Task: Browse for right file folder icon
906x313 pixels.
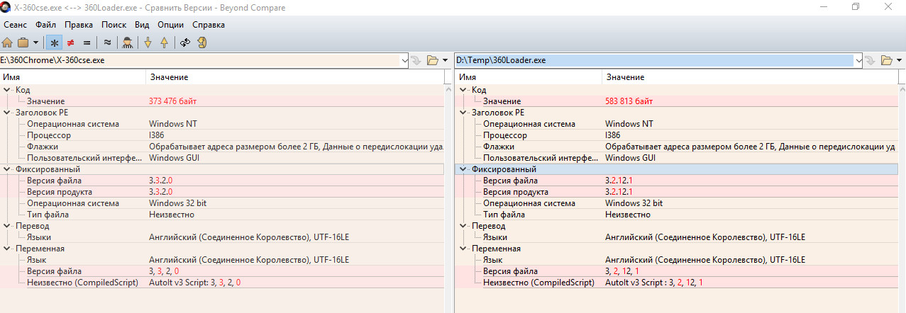Action: click(x=886, y=60)
